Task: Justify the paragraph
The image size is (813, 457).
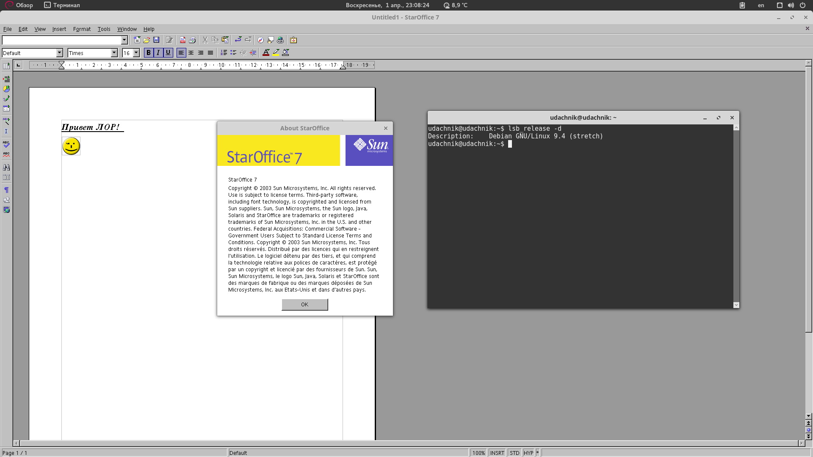Action: coord(210,52)
